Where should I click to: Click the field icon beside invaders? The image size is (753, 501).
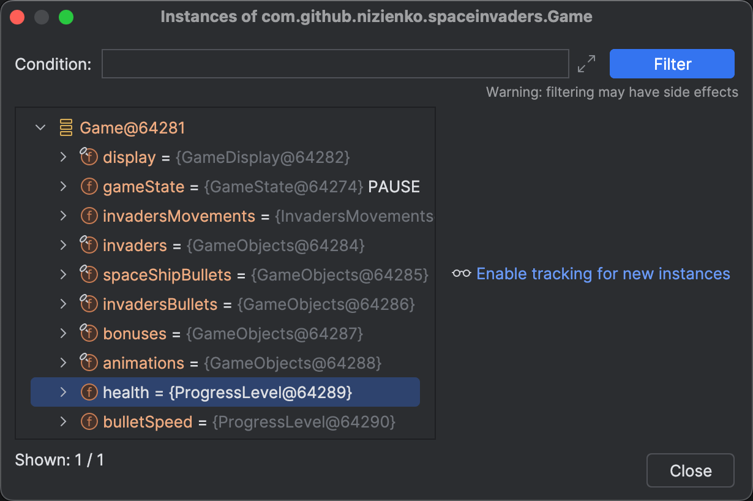[89, 245]
